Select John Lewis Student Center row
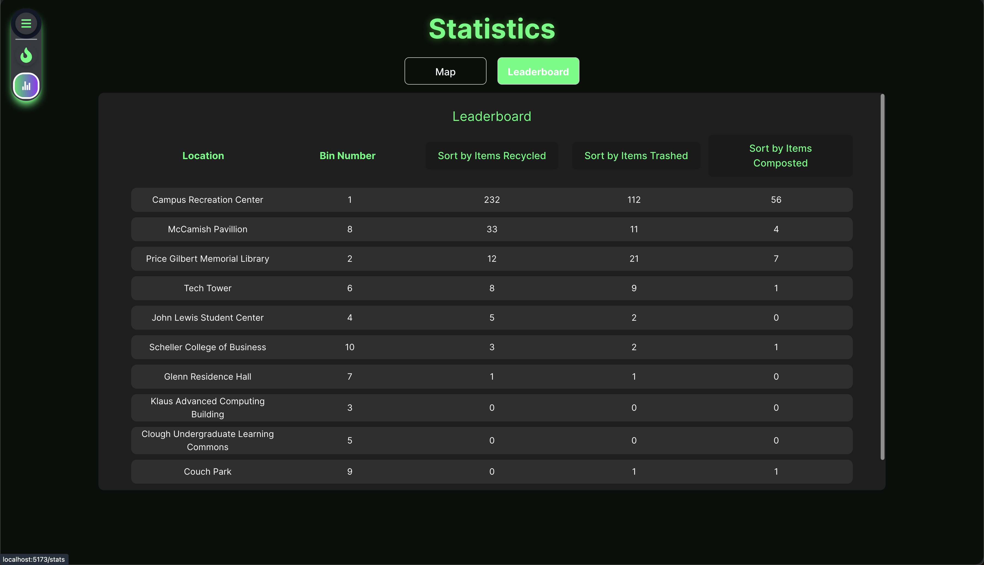This screenshot has width=984, height=565. pos(207,318)
